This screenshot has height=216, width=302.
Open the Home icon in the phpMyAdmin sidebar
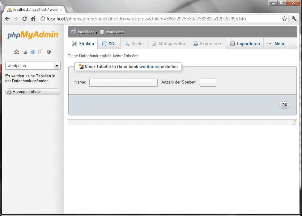(x=17, y=52)
